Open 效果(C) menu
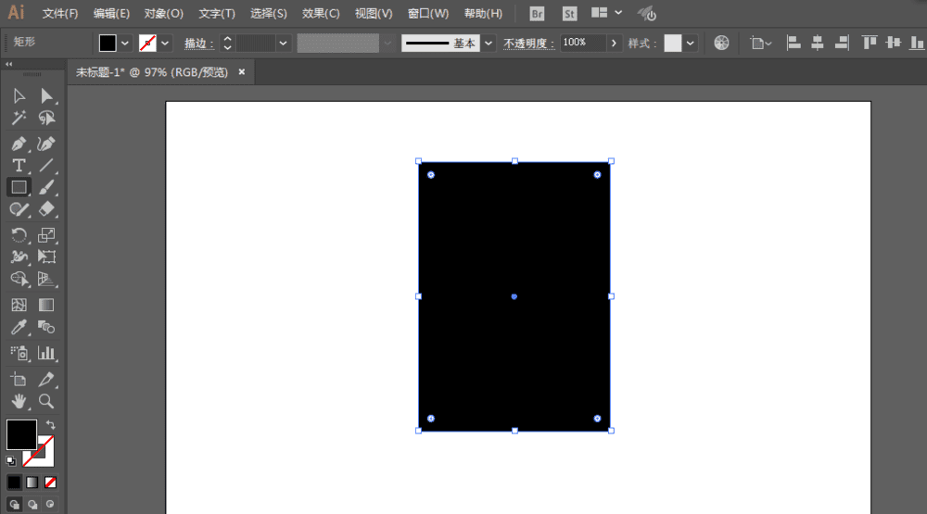This screenshot has width=927, height=514. [321, 14]
